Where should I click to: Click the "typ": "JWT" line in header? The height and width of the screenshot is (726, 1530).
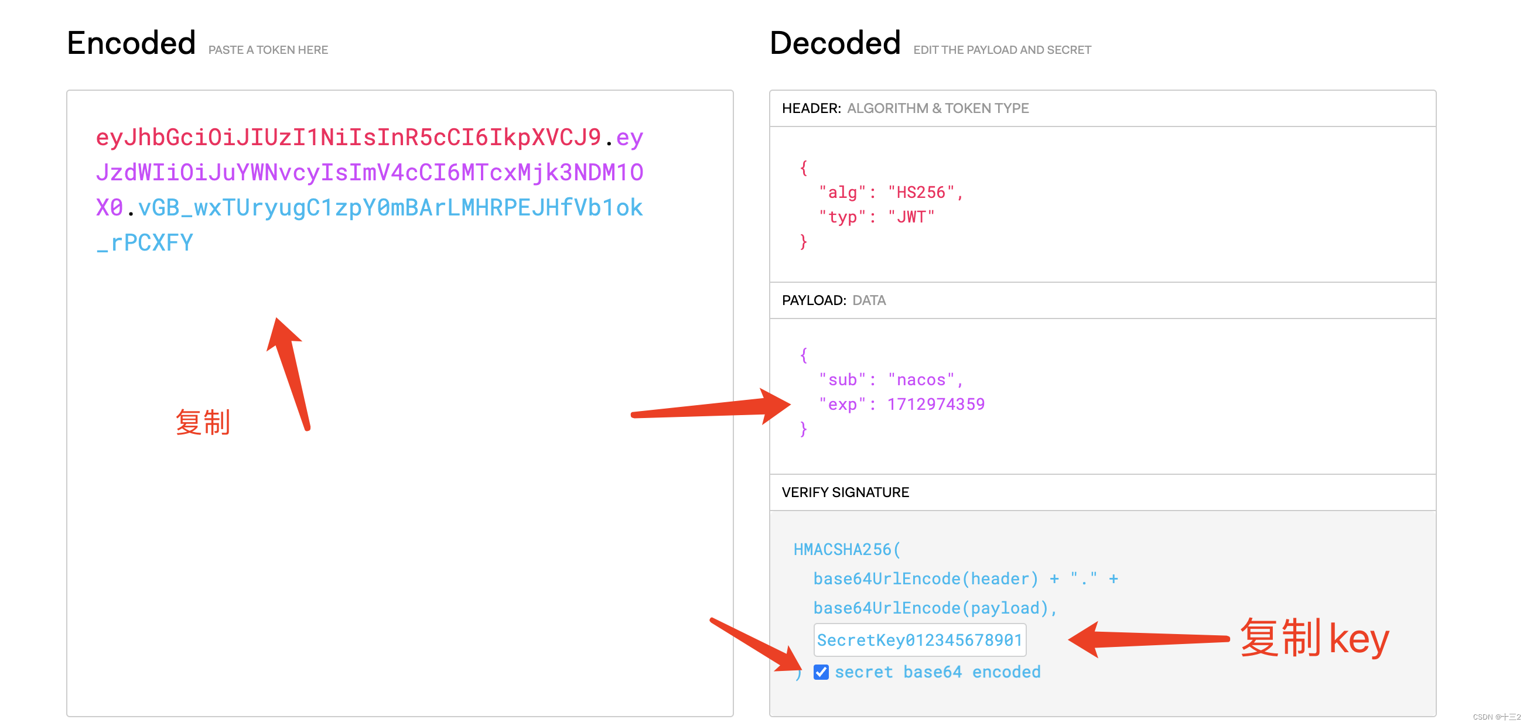876,217
